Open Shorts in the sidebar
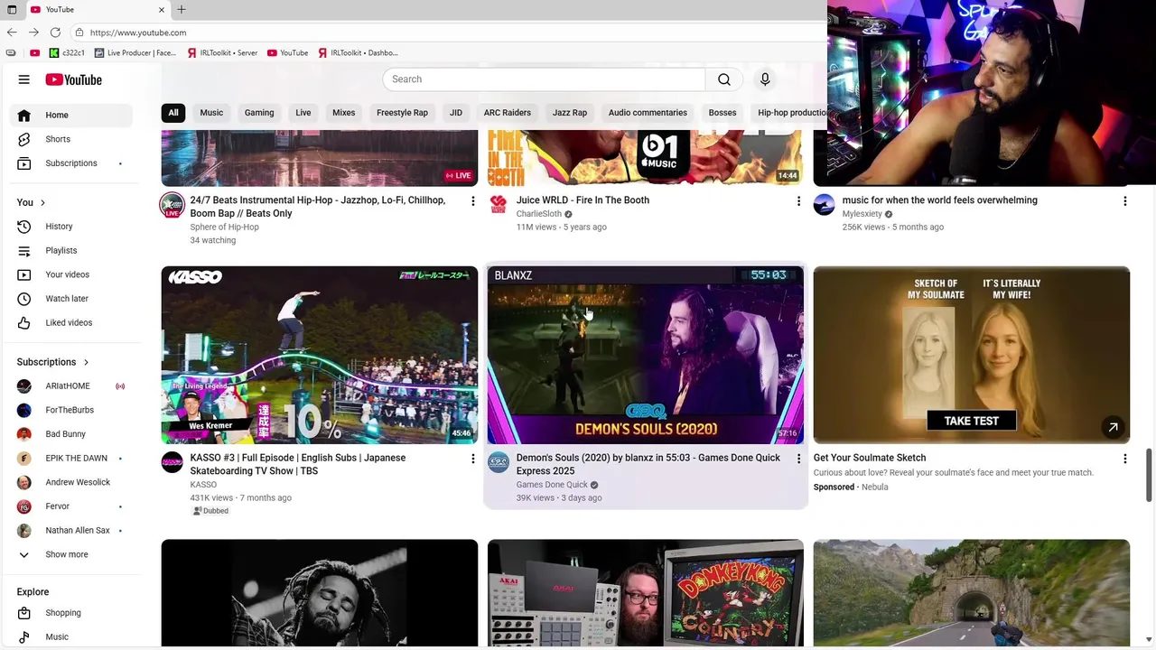The width and height of the screenshot is (1156, 650). pos(71,139)
